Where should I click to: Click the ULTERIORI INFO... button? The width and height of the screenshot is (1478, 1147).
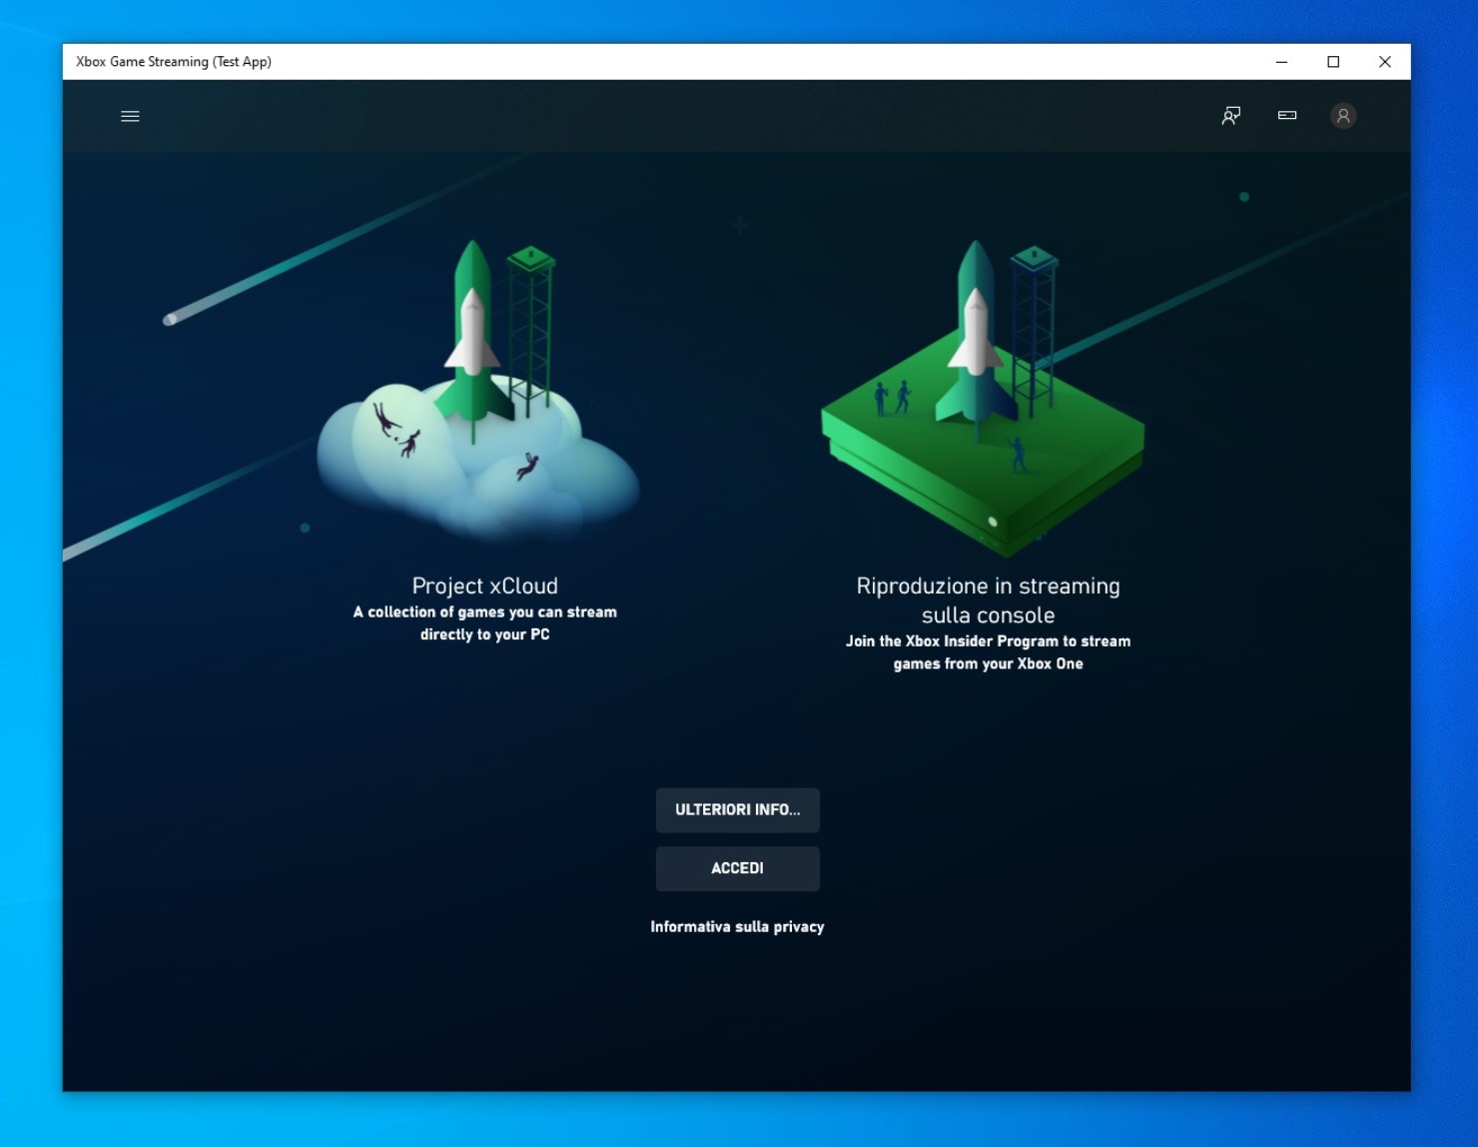(738, 809)
